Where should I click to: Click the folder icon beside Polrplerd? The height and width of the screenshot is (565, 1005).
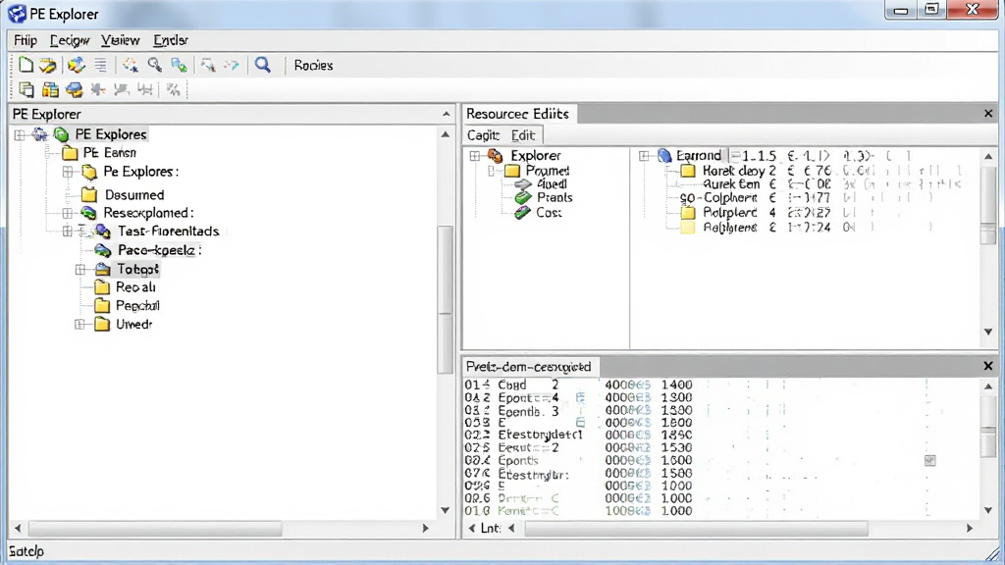pyautogui.click(x=688, y=213)
